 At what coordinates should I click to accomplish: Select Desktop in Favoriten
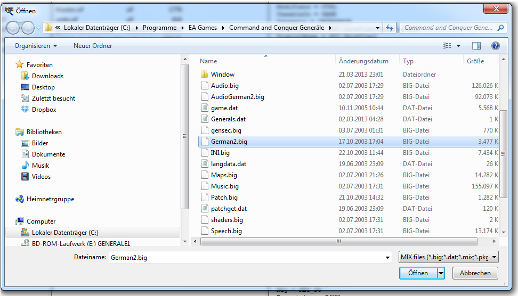click(x=43, y=87)
